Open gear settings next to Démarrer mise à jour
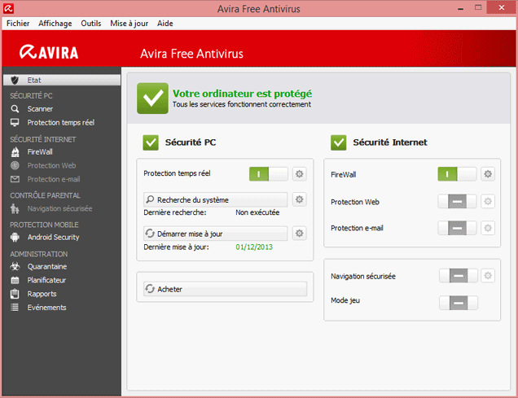 pos(299,234)
